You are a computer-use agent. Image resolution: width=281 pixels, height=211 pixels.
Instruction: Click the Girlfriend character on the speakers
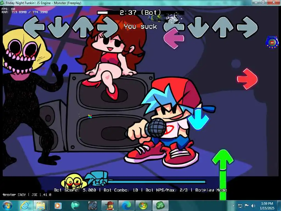(111, 57)
